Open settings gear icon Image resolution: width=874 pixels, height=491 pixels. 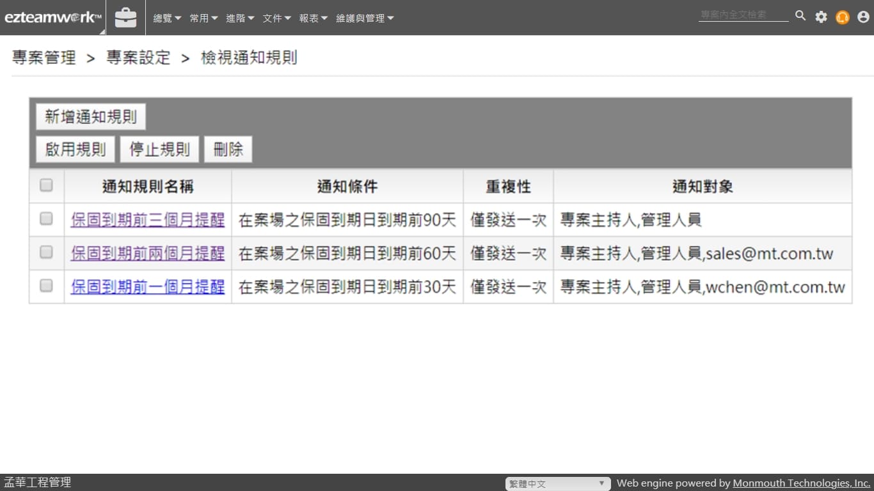point(821,17)
